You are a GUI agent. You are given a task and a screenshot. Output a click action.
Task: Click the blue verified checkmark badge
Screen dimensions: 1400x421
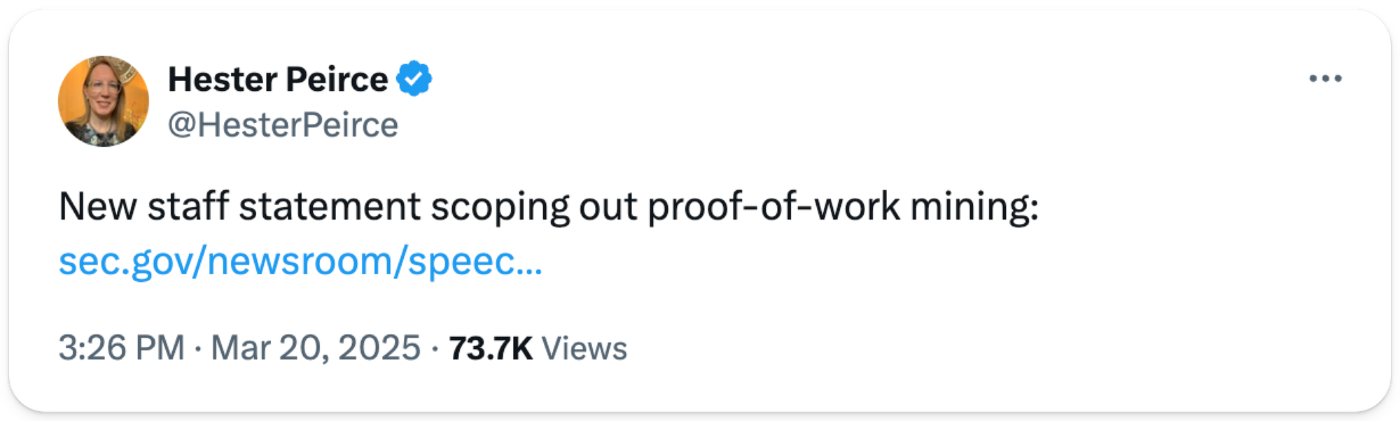[414, 78]
